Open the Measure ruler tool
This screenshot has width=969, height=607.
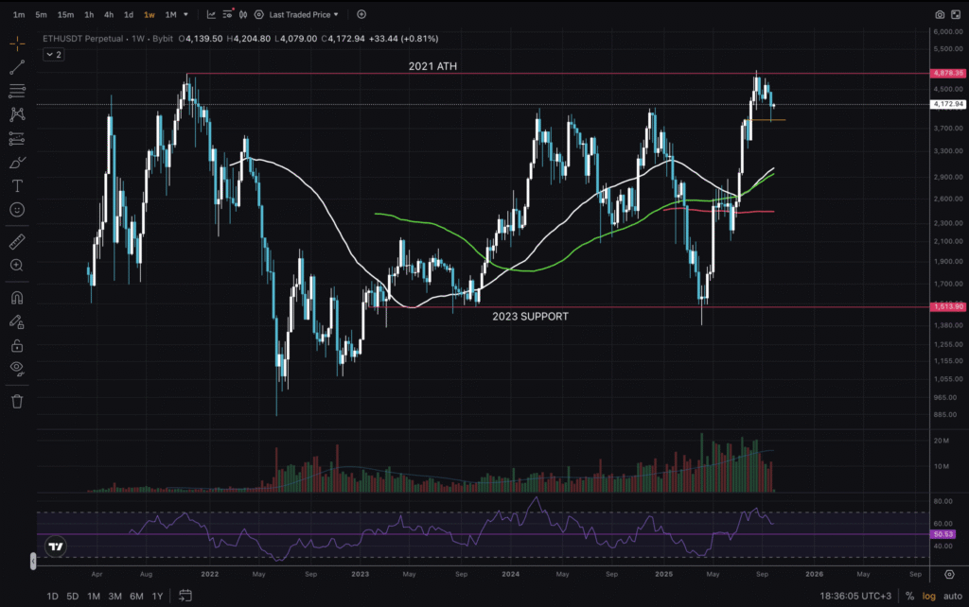(17, 241)
